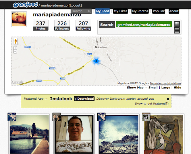Hide the map

[x=178, y=88]
